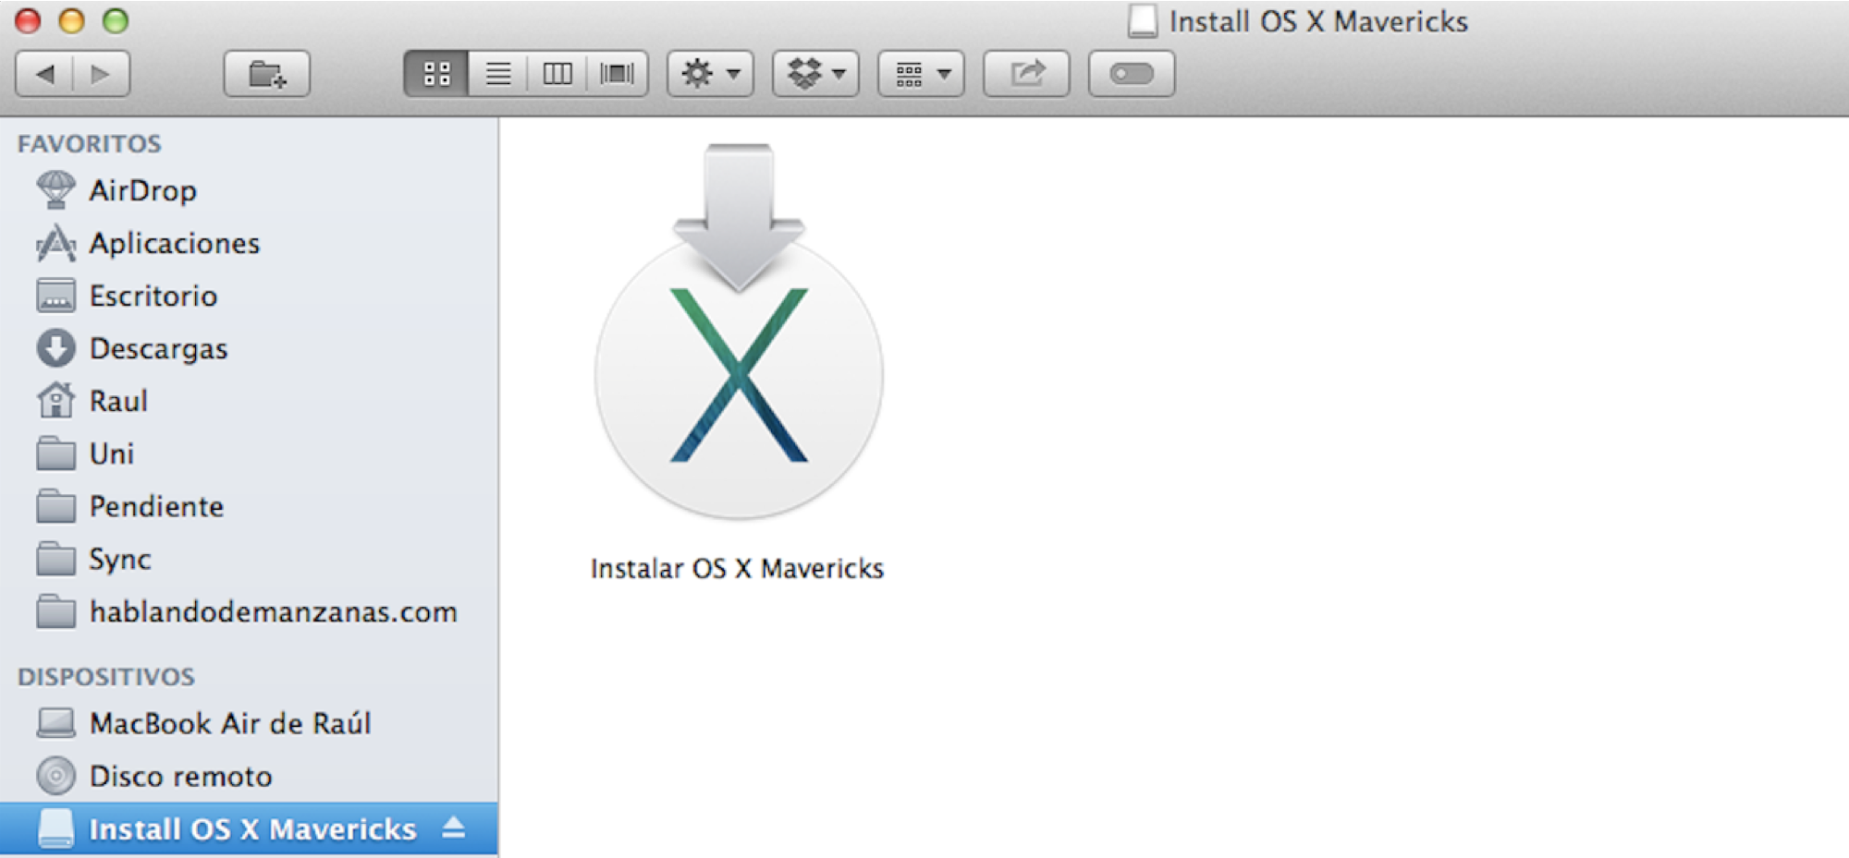
Task: Select MacBook Air de Raúl device
Action: point(249,723)
